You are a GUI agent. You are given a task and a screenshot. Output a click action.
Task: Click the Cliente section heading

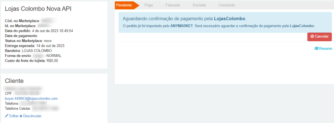tap(14, 81)
